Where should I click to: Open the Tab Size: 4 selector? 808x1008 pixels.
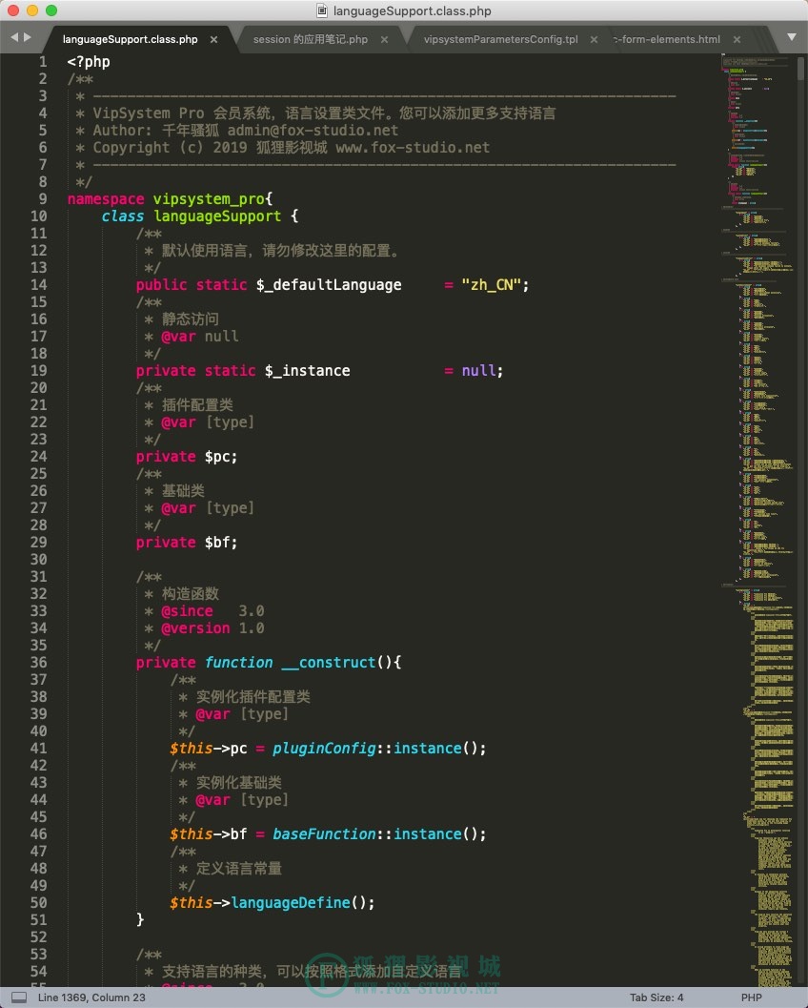[x=656, y=998]
